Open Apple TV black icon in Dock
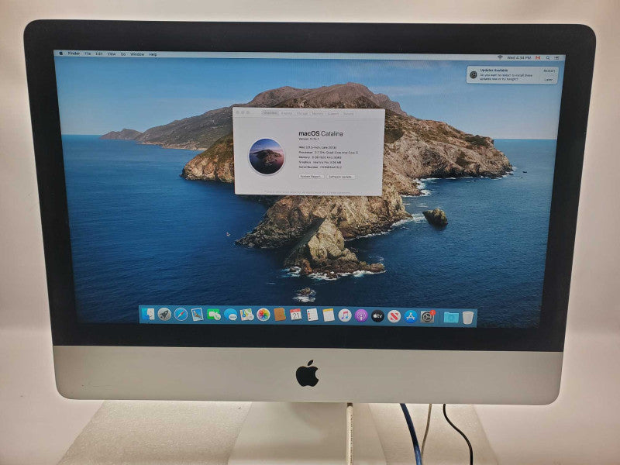The height and width of the screenshot is (465, 620). coord(377,316)
